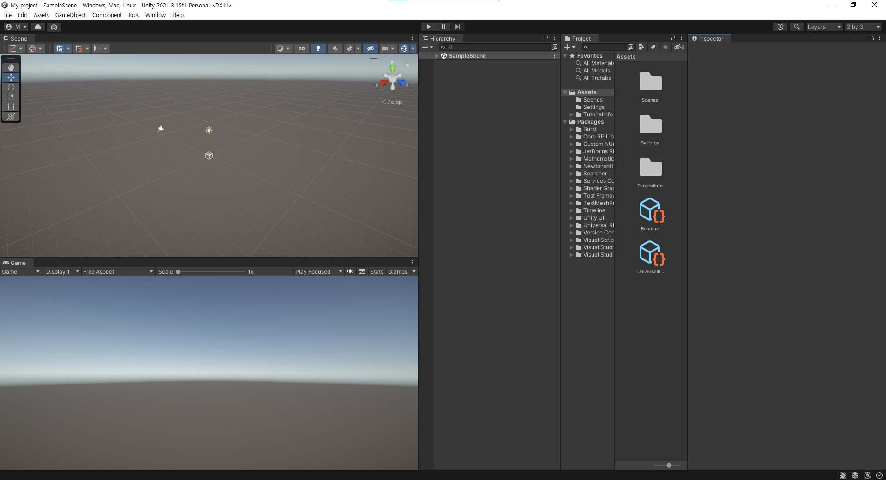Click the Search by Type icon in Project
Screen dimensions: 886x480
[641, 47]
